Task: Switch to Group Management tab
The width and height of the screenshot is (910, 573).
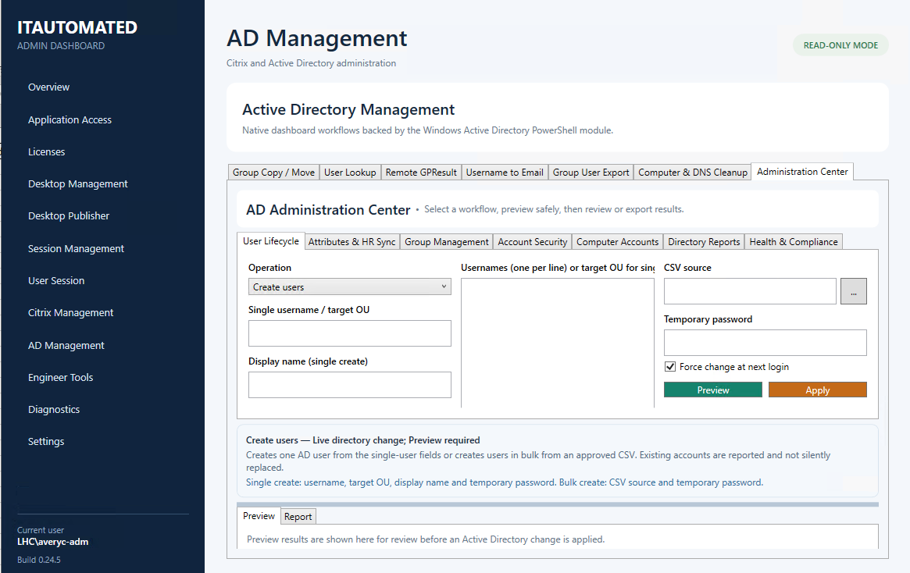Action: [446, 242]
